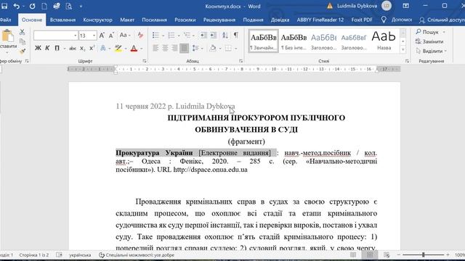
Task: Open multilevel list options
Action: [x=187, y=36]
